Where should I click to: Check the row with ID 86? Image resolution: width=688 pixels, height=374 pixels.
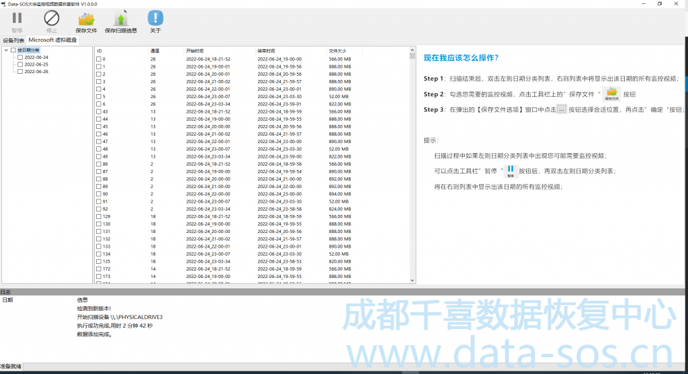[99, 164]
